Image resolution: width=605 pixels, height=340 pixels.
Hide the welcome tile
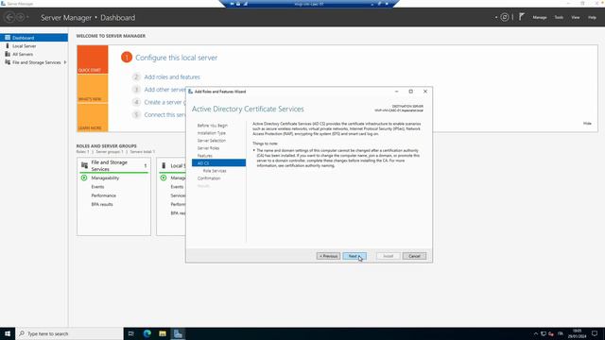tap(587, 124)
